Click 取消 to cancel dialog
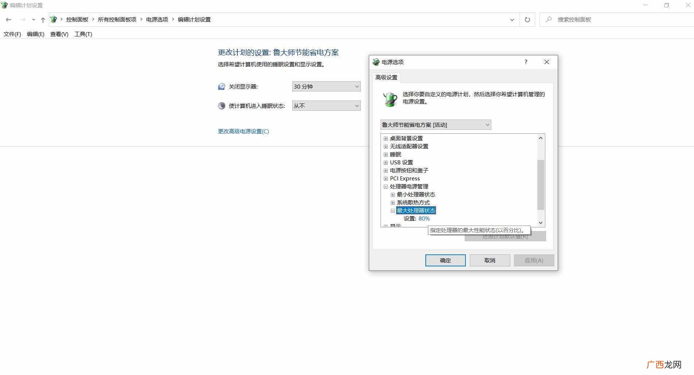The height and width of the screenshot is (375, 694). point(490,260)
